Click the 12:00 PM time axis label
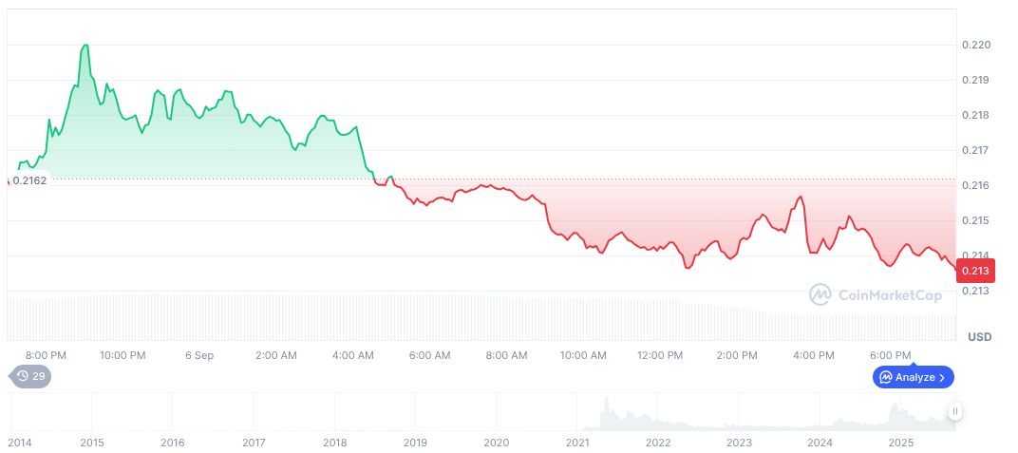1018x453 pixels. pyautogui.click(x=660, y=355)
